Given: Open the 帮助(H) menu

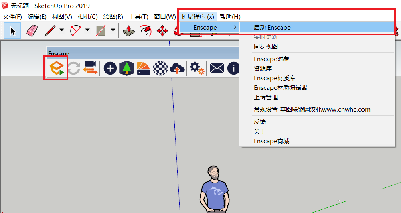Looking at the screenshot, I should tap(230, 17).
